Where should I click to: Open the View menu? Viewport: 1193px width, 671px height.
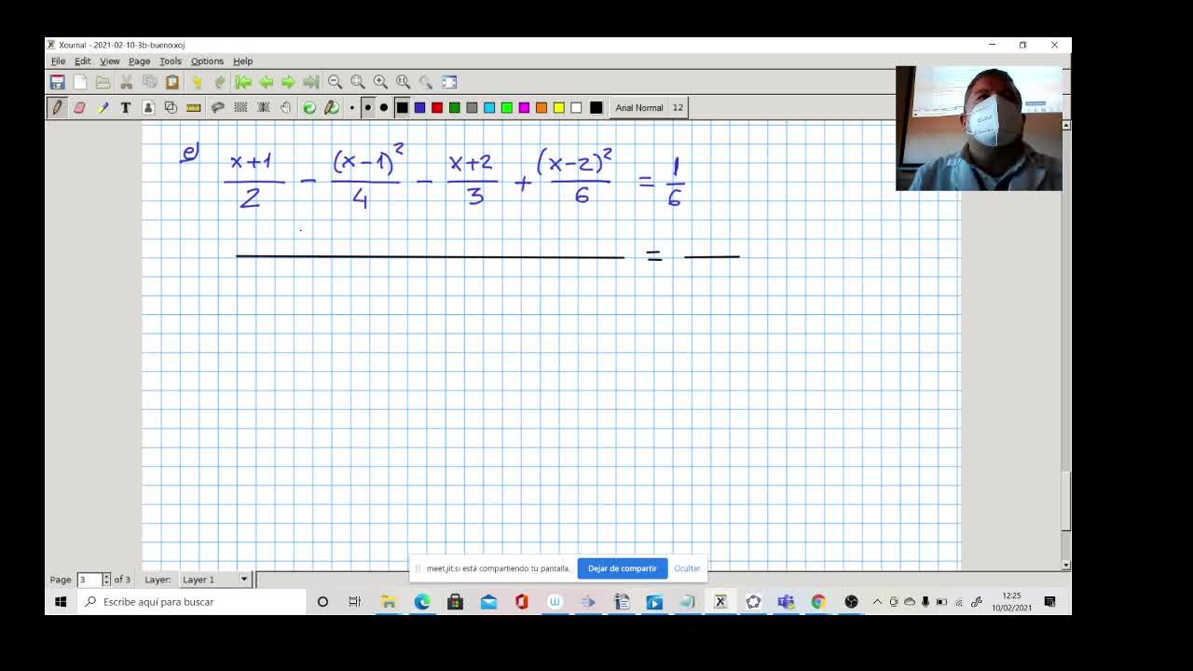tap(110, 62)
